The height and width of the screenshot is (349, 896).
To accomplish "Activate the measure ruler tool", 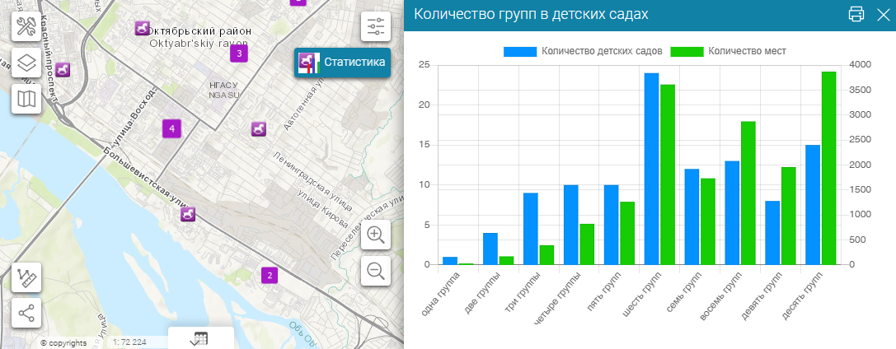I will 26,277.
